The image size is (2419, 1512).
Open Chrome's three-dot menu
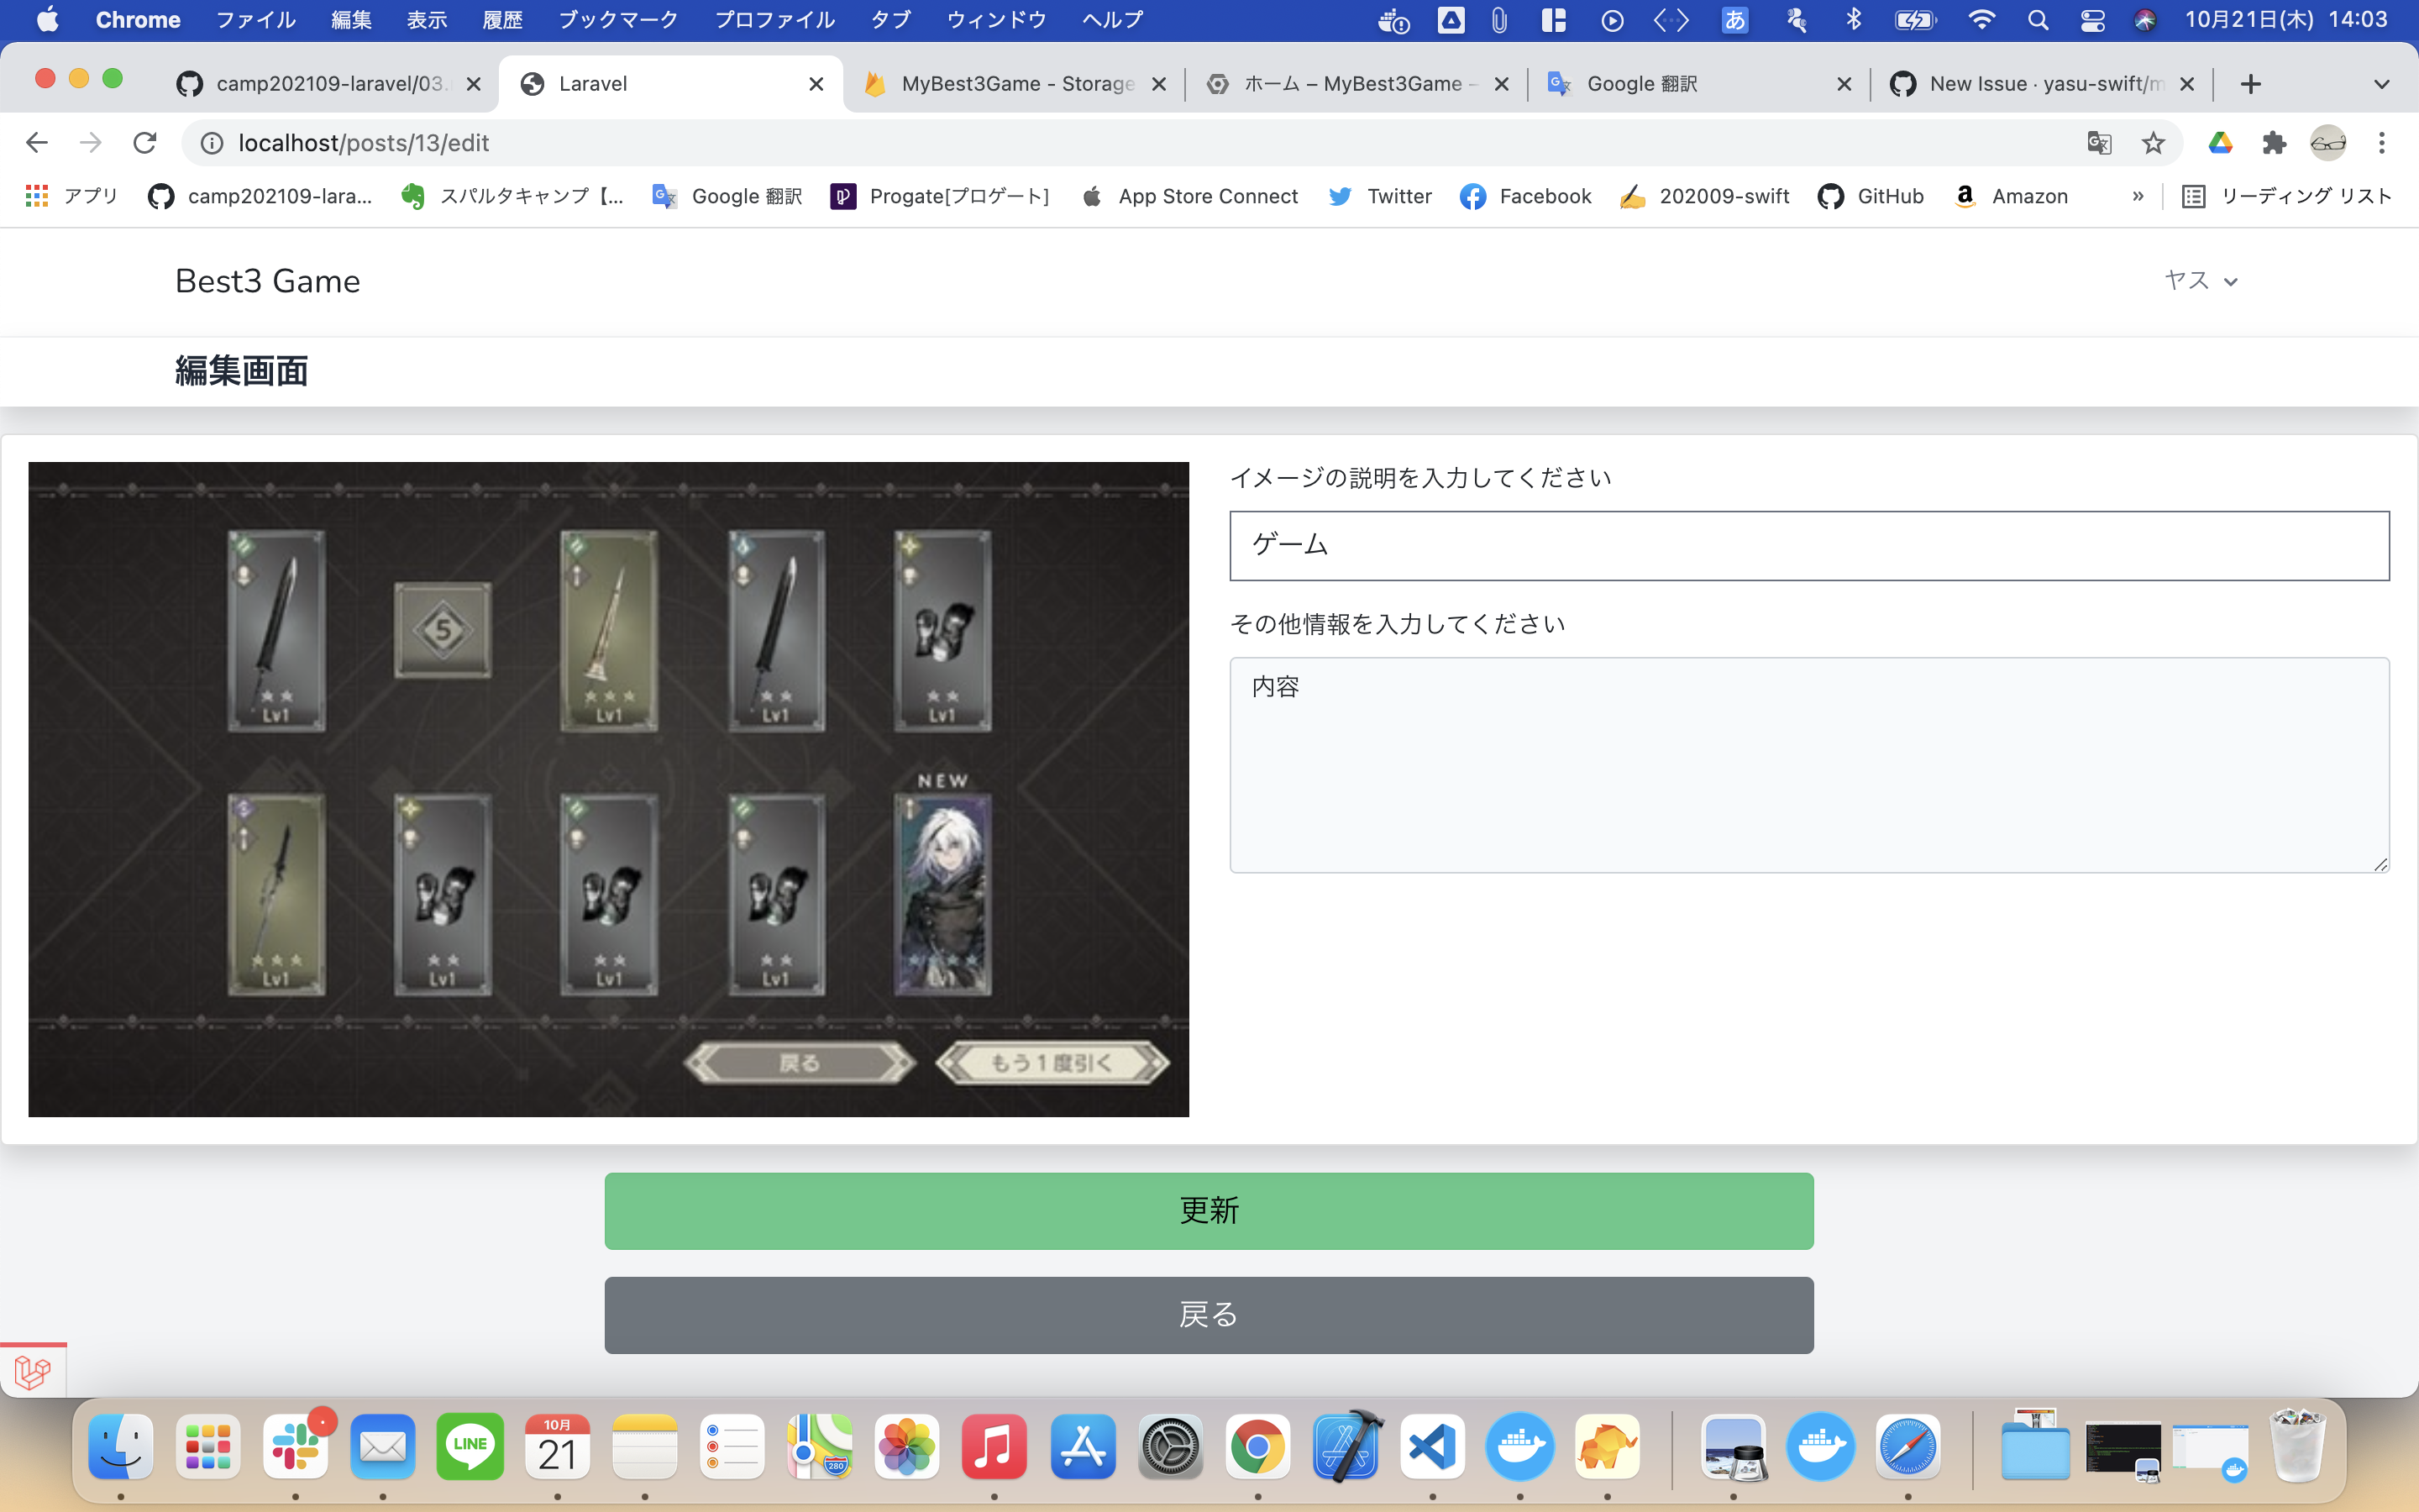(2382, 143)
